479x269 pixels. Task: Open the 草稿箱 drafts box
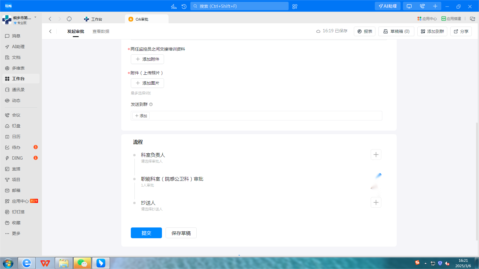[x=396, y=31]
